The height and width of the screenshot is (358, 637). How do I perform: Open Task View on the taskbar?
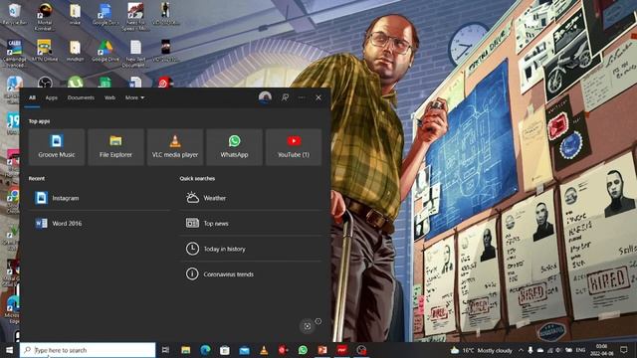click(x=166, y=350)
